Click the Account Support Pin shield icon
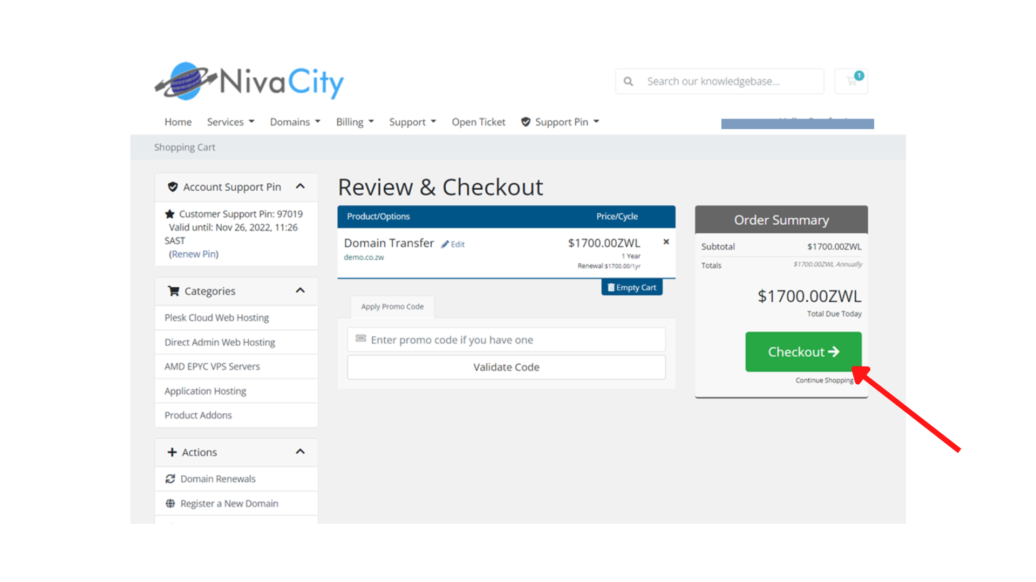 tap(173, 187)
